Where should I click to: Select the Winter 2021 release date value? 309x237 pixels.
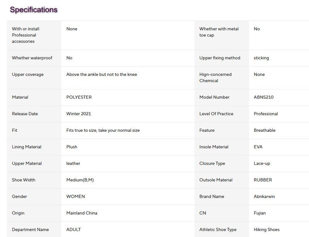pos(78,114)
